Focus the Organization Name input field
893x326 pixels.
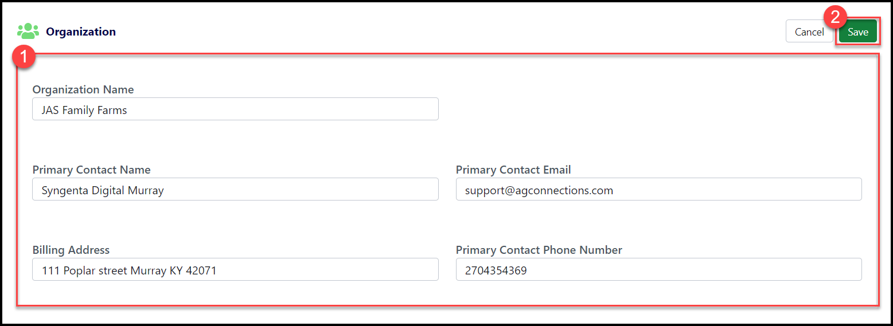235,109
